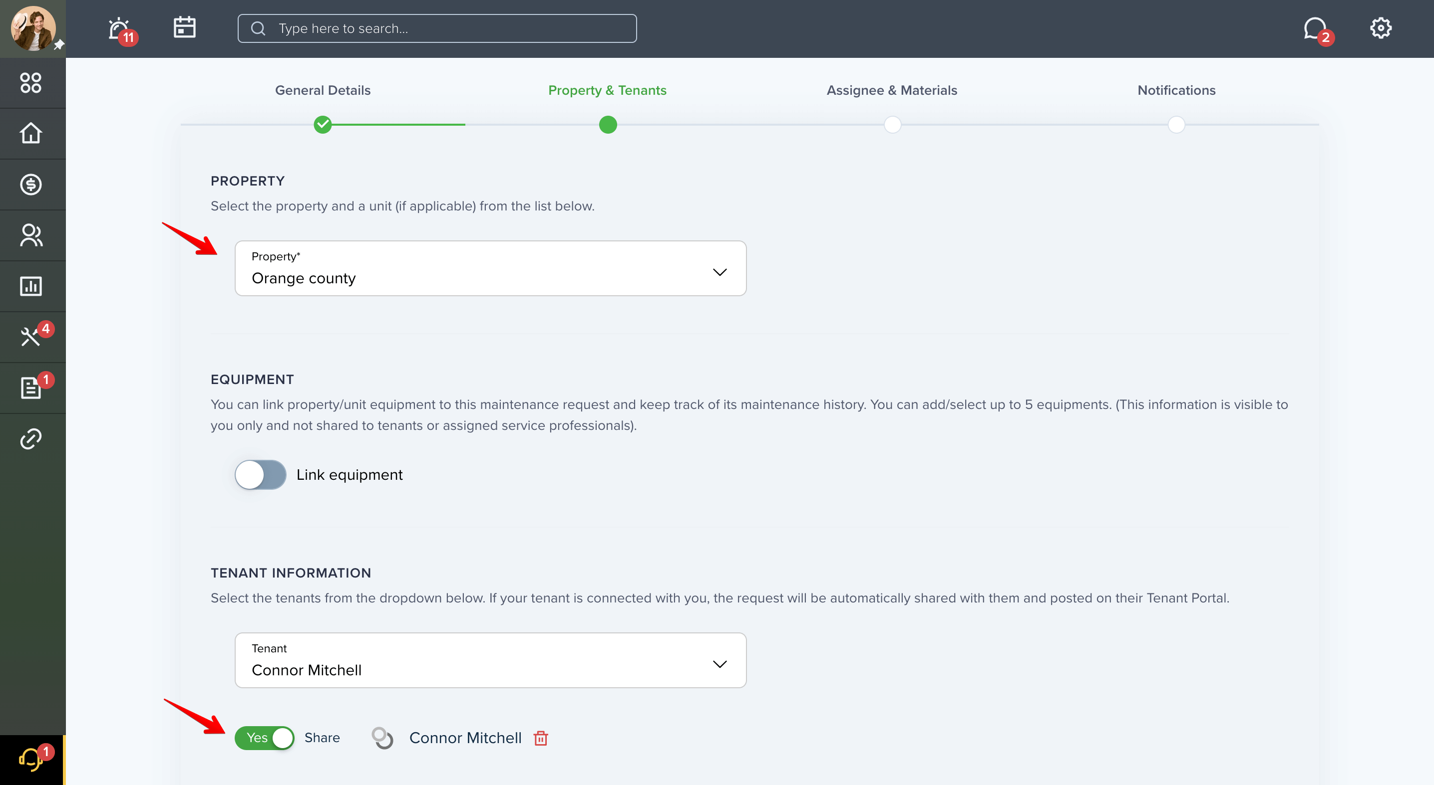This screenshot has height=785, width=1434.
Task: Turn off the Yes Share toggle
Action: (265, 738)
